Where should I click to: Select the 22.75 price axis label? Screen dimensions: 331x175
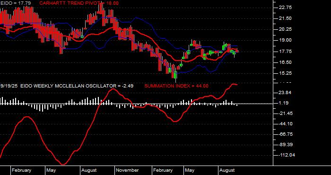[286, 8]
